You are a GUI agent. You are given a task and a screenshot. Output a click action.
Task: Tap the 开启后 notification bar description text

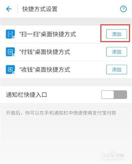61,113
